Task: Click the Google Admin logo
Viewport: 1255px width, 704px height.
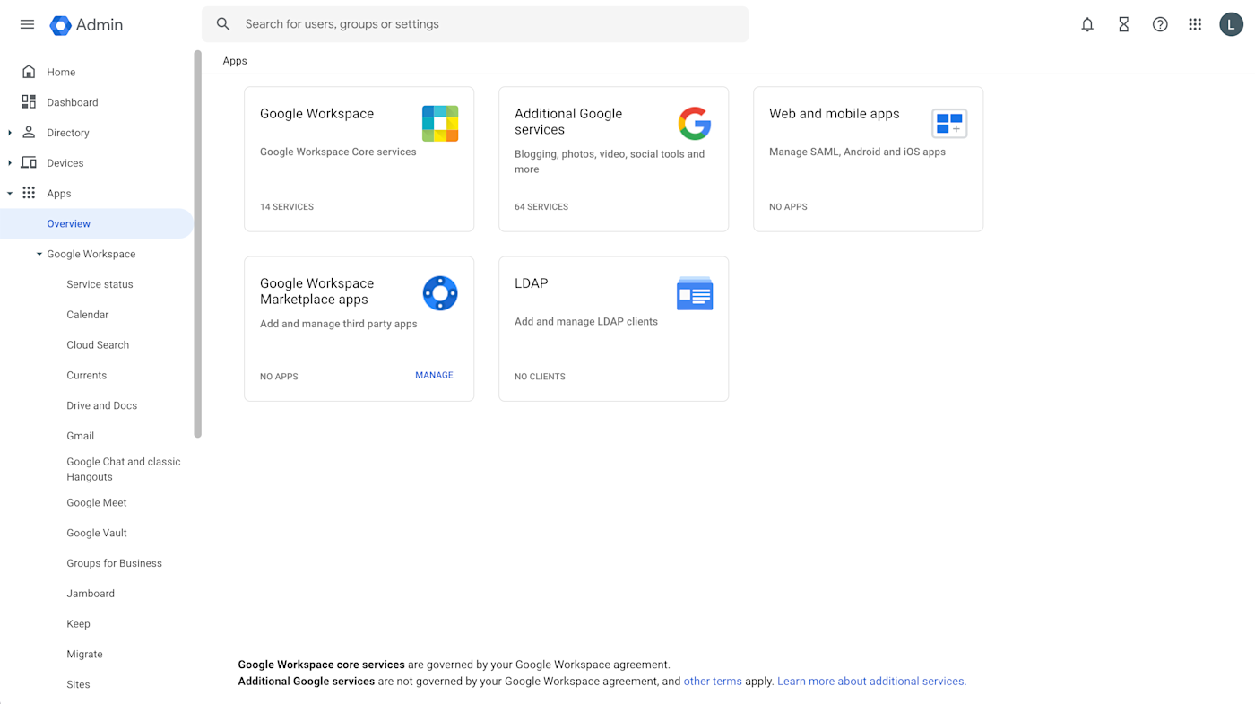Action: tap(86, 25)
